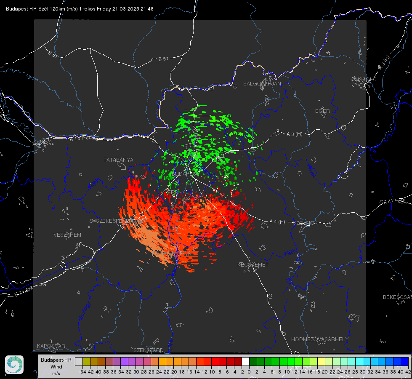The width and height of the screenshot is (412, 379).
Task: Select the SZEKSZÁRD label
Action: (149, 350)
